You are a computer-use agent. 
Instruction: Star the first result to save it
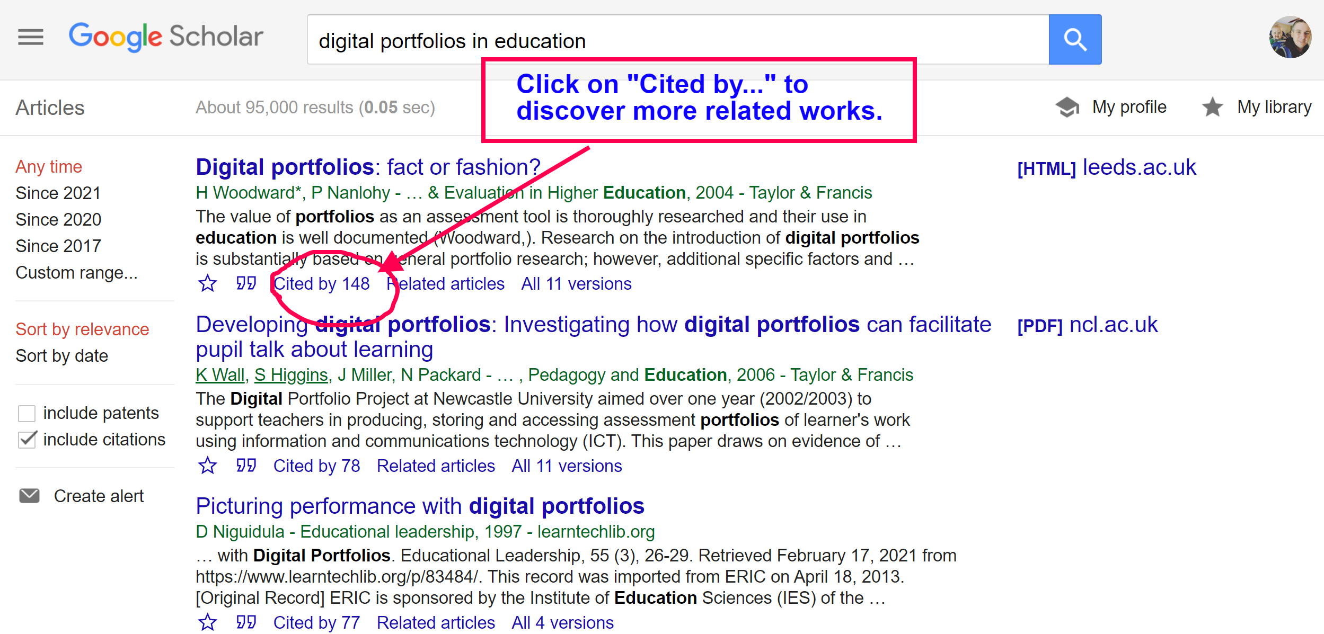click(207, 284)
